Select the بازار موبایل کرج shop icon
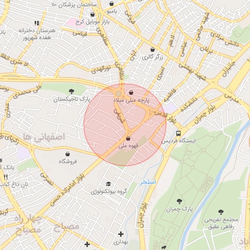 pyautogui.click(x=92, y=14)
